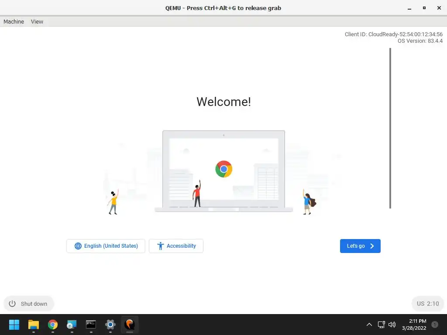Open the View menu in QEMU
Screen dimensions: 447x335
point(37,22)
